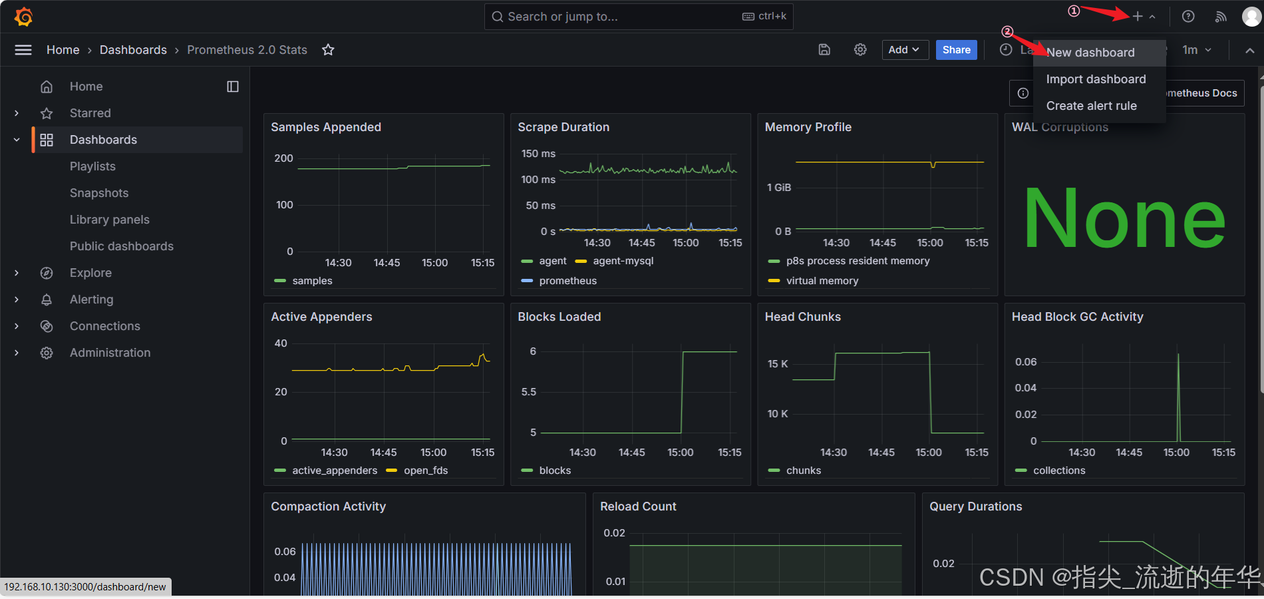Click the Administration gear icon in sidebar
The width and height of the screenshot is (1264, 599).
pyautogui.click(x=47, y=353)
